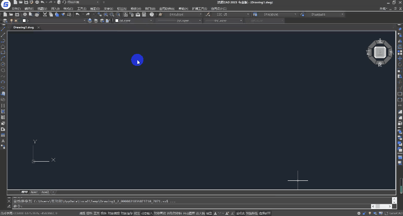Screen dimensions: 403x216
Task: Click the Match Properties brush icon
Action: pos(63,15)
